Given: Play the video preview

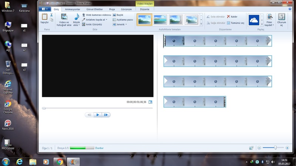Looking at the screenshot, I should click(98, 115).
